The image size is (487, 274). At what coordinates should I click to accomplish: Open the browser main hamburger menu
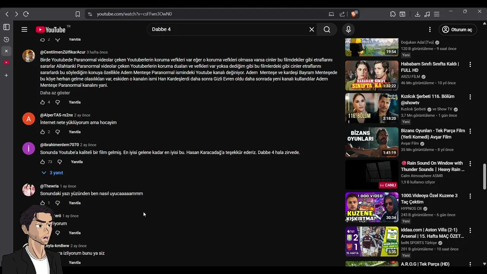point(437,14)
